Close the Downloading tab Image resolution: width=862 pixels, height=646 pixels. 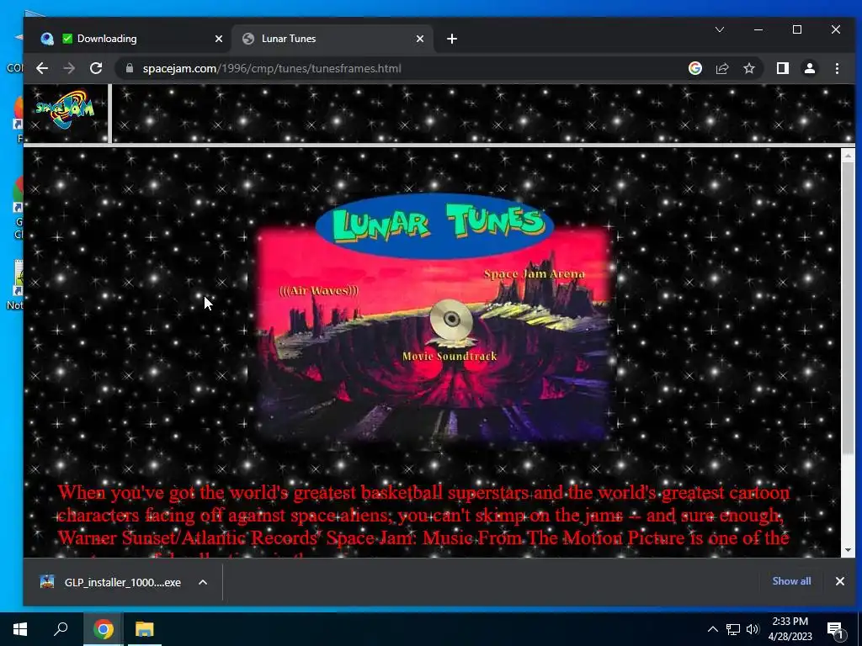[x=219, y=39]
